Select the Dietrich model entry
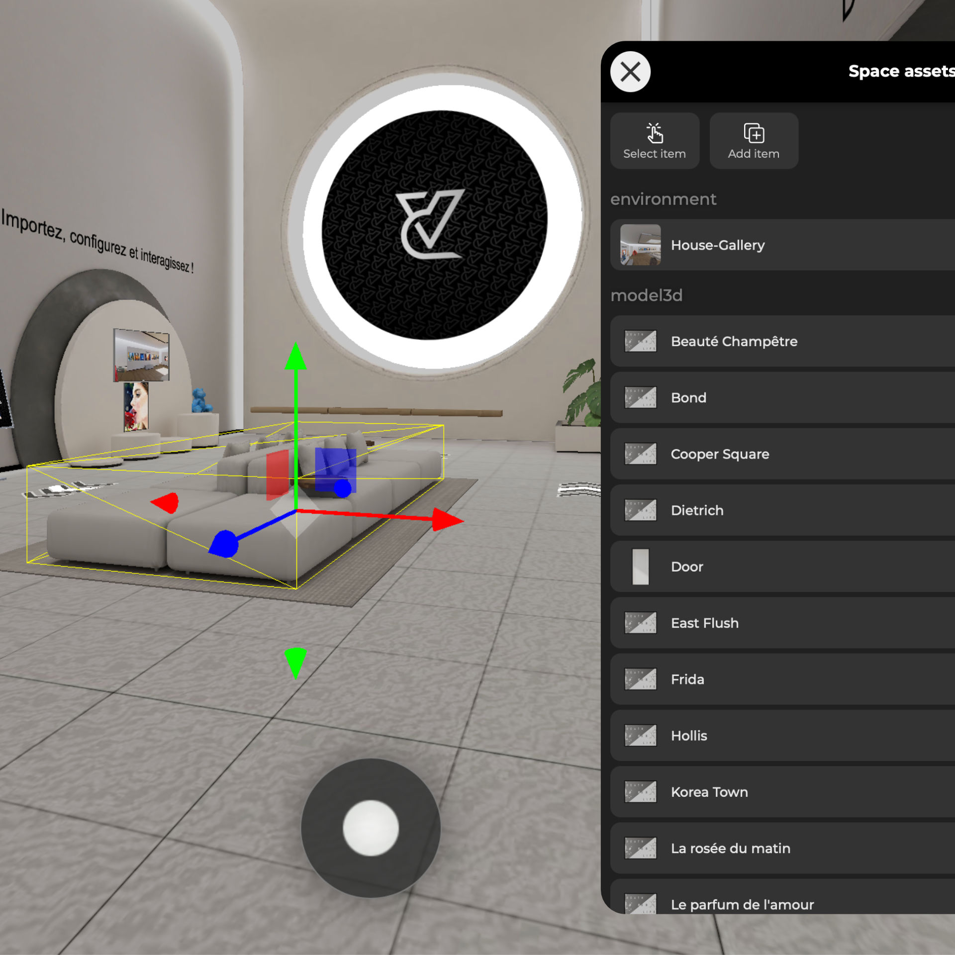This screenshot has width=955, height=955. point(697,510)
